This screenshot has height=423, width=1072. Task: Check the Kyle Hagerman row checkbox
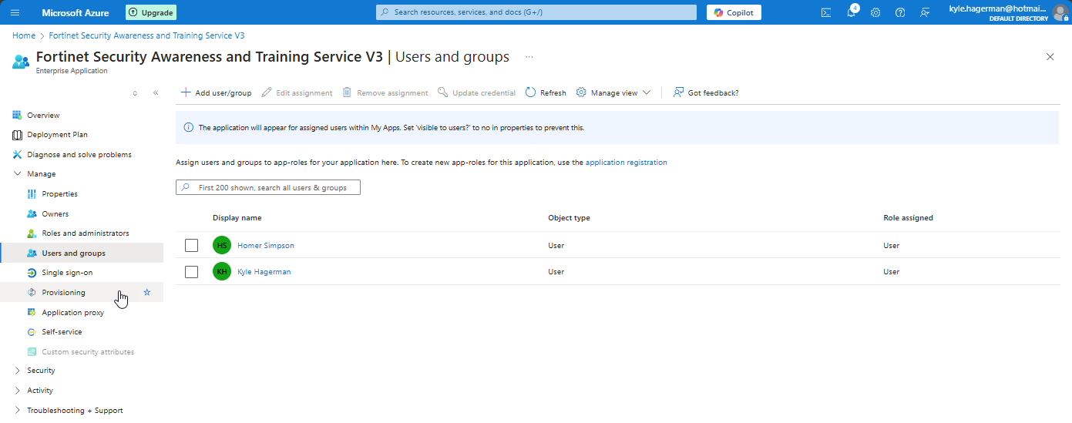click(x=192, y=272)
